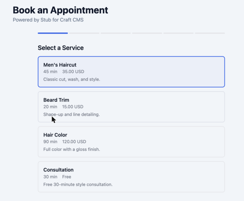Click the Book an Appointment heading
Screen dimensions: 244x201
pos(60,10)
